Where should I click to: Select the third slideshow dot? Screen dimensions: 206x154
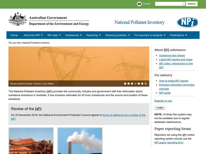pos(132,84)
